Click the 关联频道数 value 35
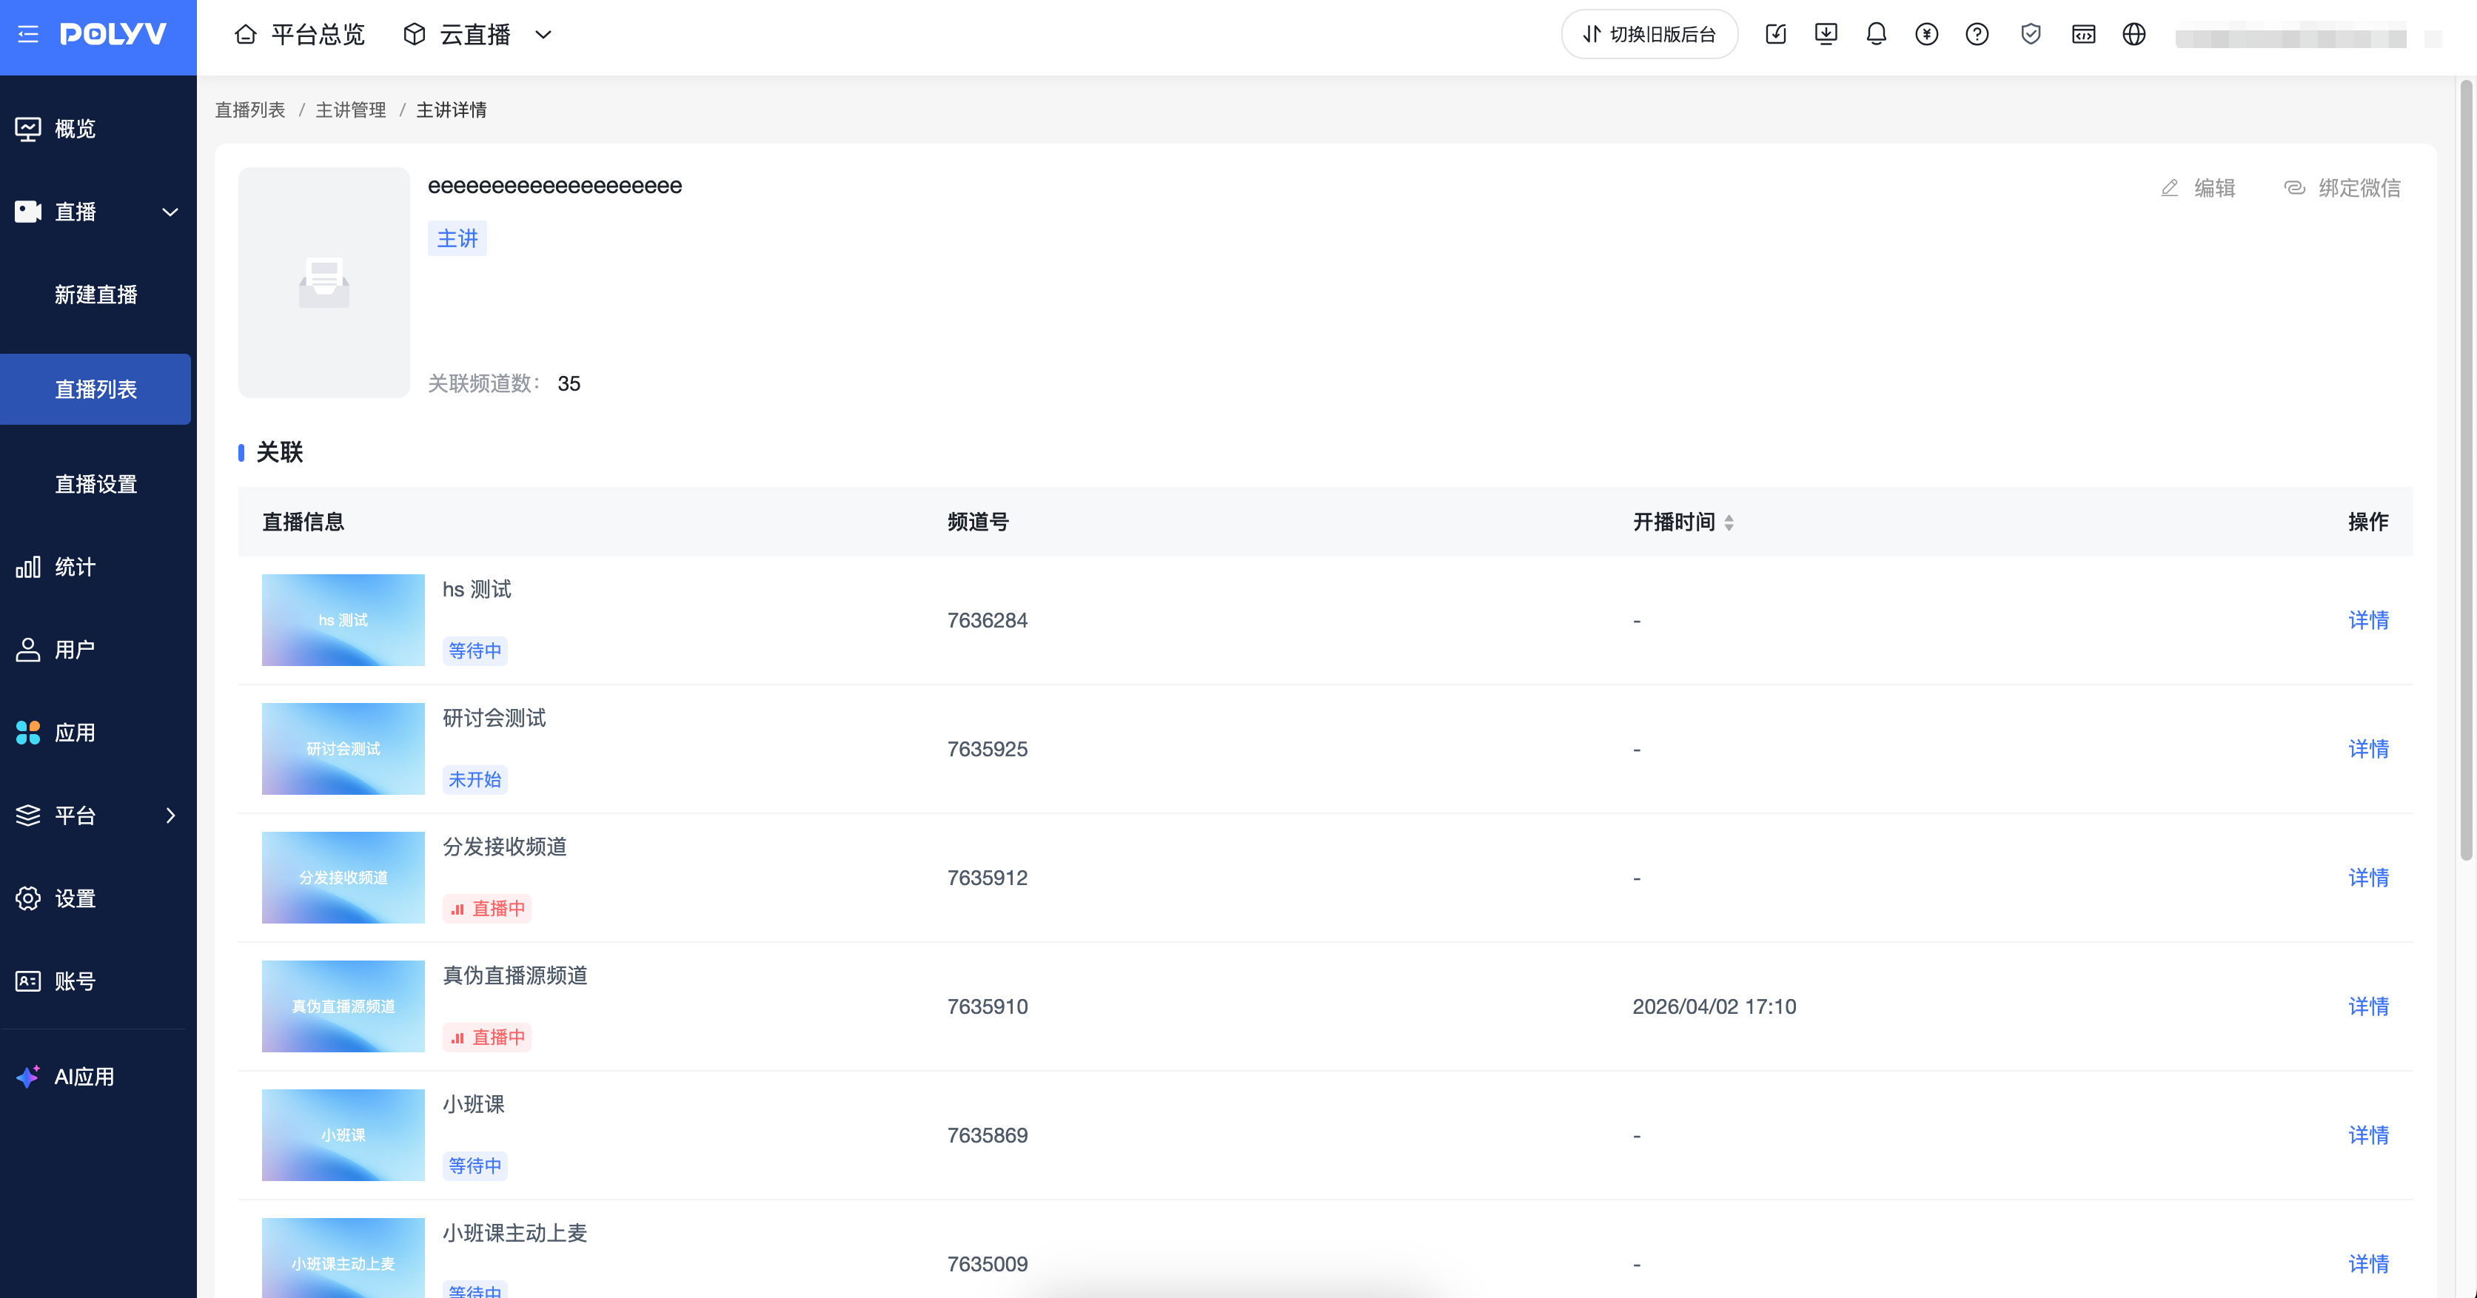The width and height of the screenshot is (2477, 1298). (569, 383)
